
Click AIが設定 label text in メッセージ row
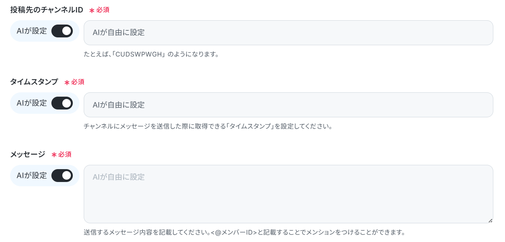tap(32, 175)
